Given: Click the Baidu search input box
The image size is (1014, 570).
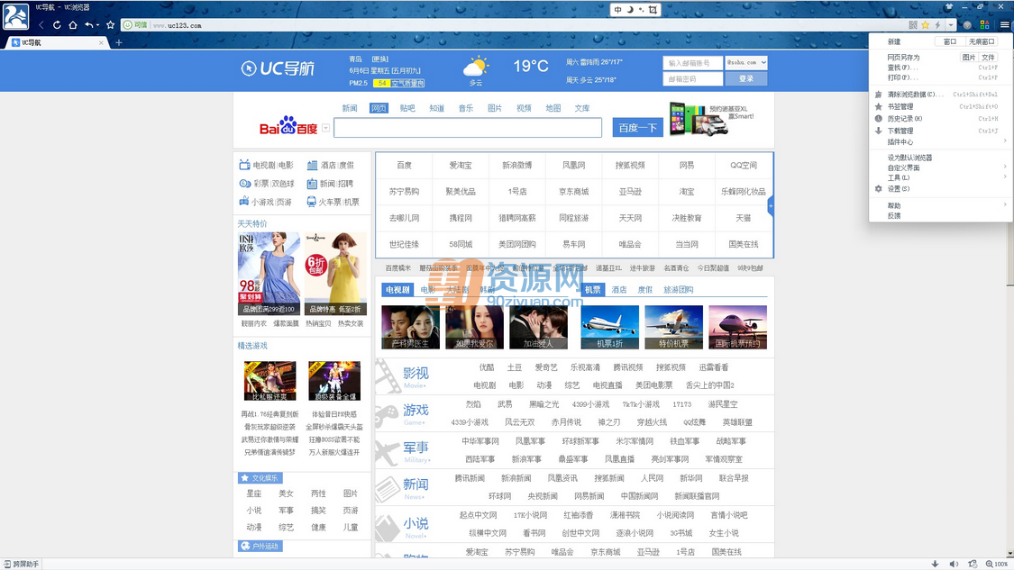Looking at the screenshot, I should click(468, 127).
